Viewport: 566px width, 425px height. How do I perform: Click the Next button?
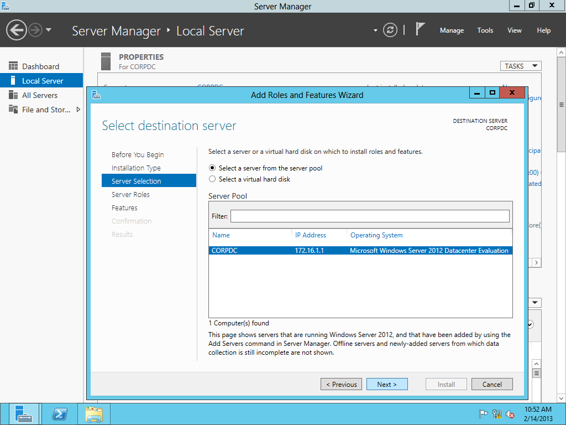387,384
